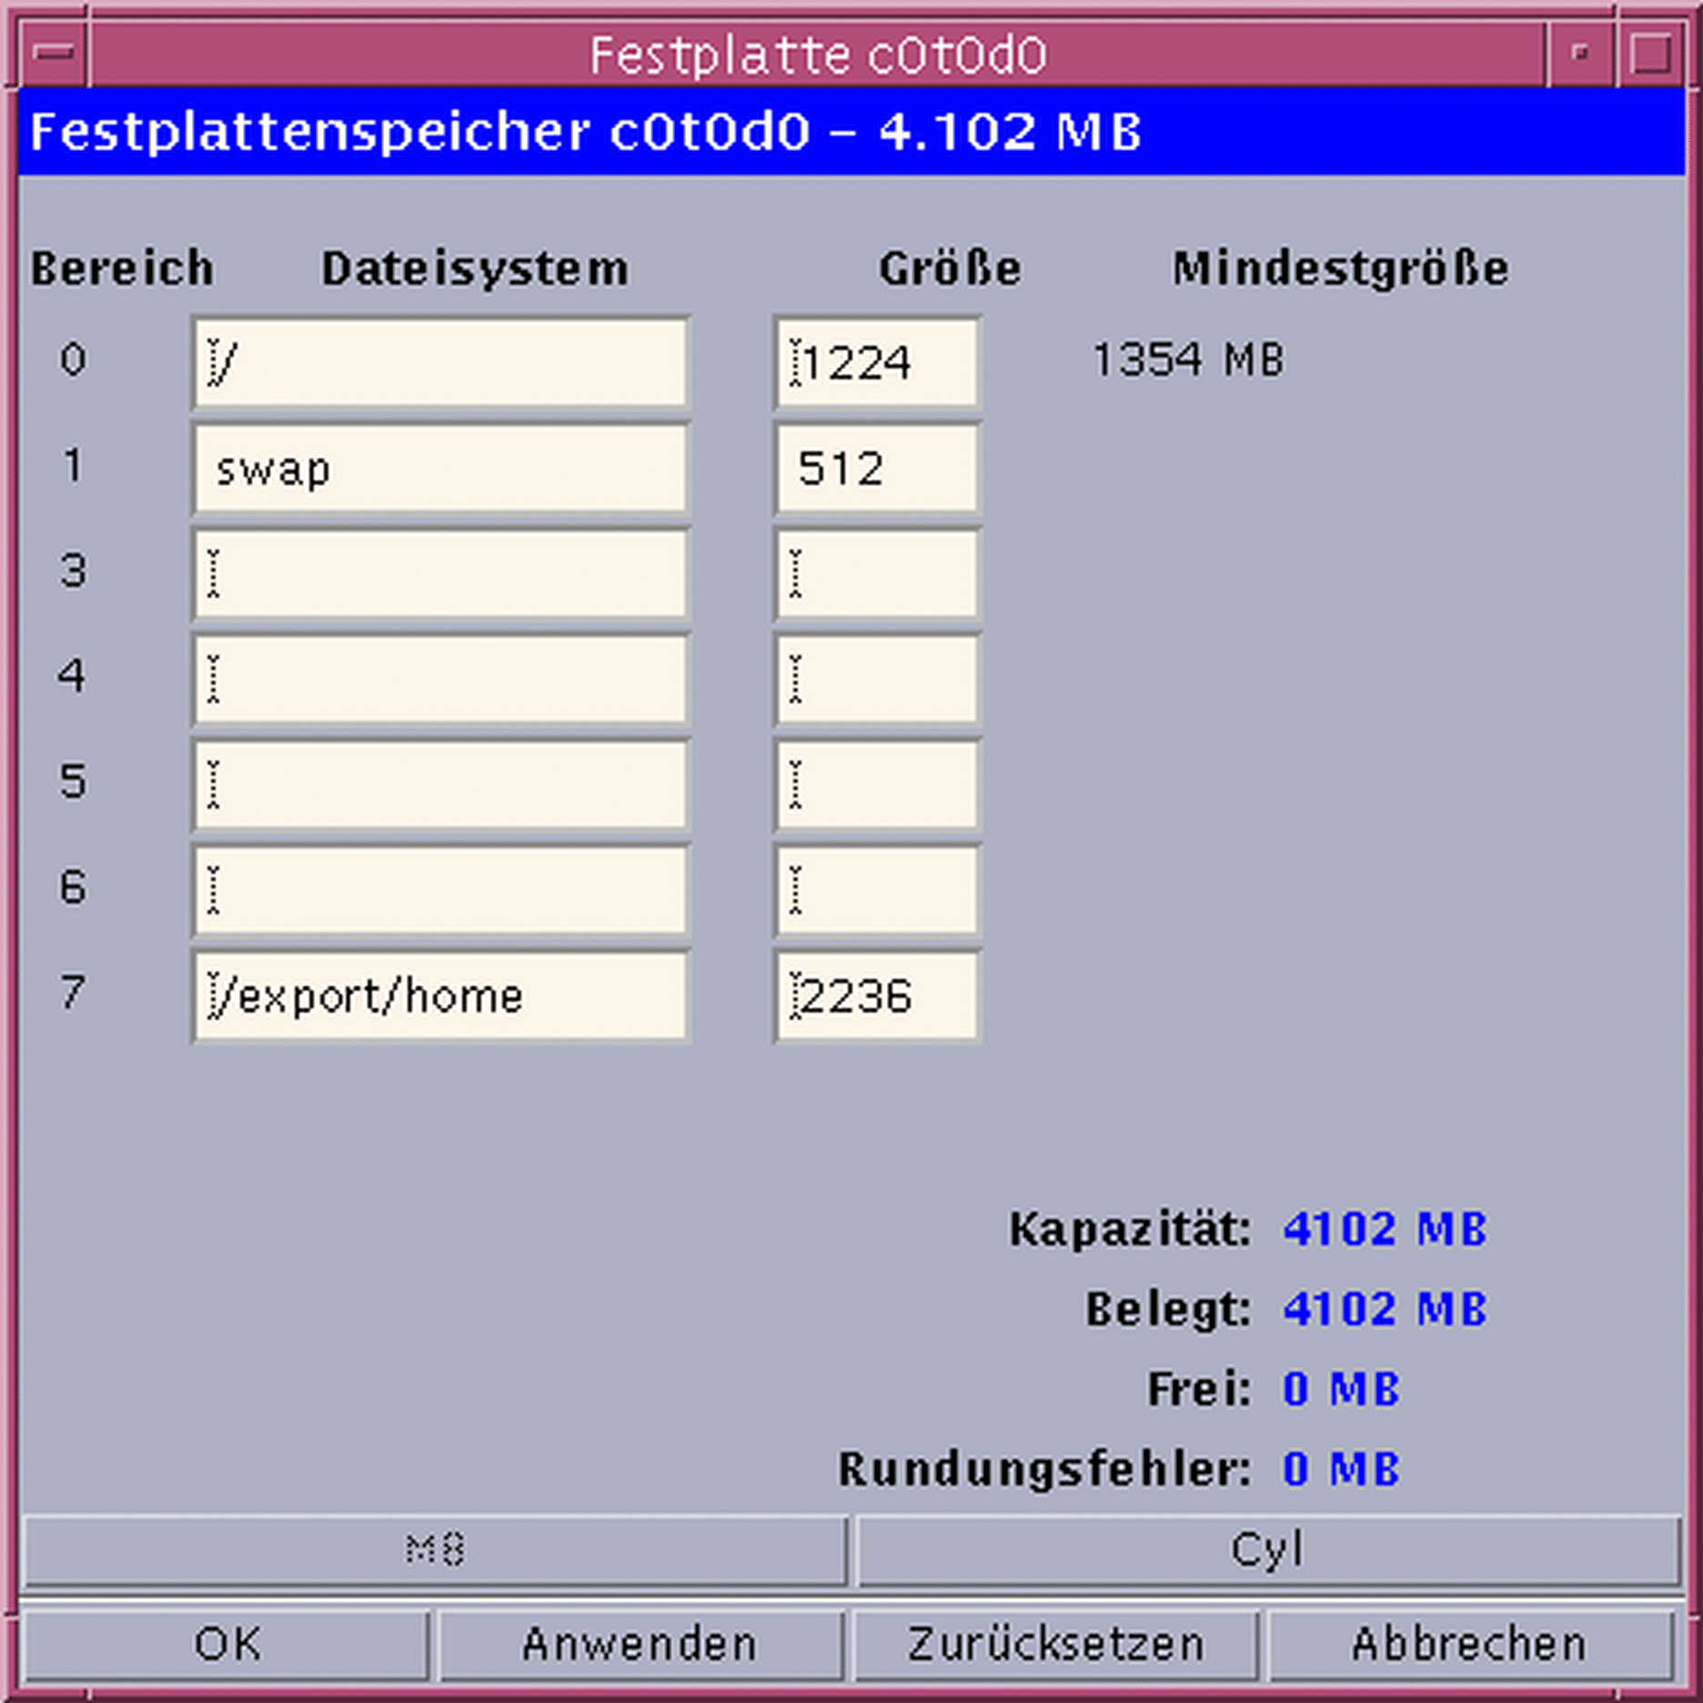Focus the file system field for slice 4

click(x=440, y=679)
